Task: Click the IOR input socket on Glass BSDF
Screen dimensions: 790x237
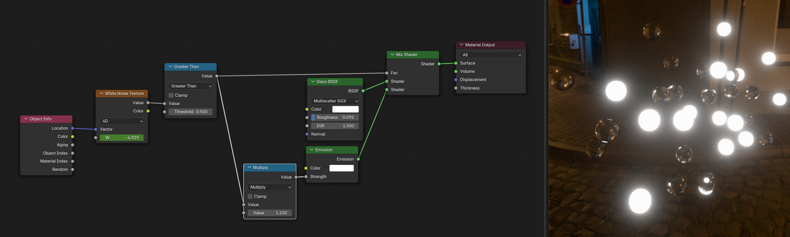Action: click(307, 126)
